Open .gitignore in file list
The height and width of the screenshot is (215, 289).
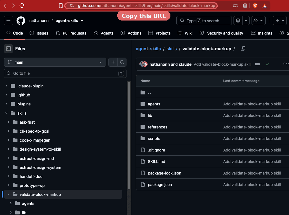tap(156, 150)
